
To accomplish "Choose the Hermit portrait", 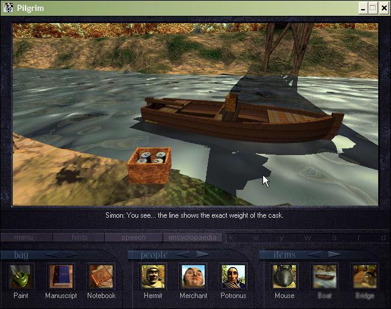I will tap(153, 276).
